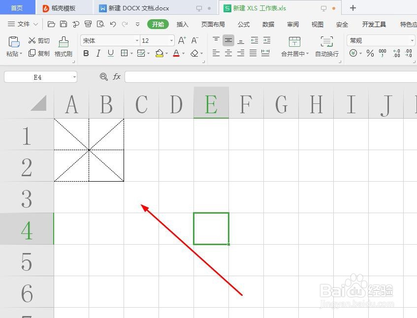Click the clear formatting eraser icon
This screenshot has width=417, height=318.
tap(194, 53)
